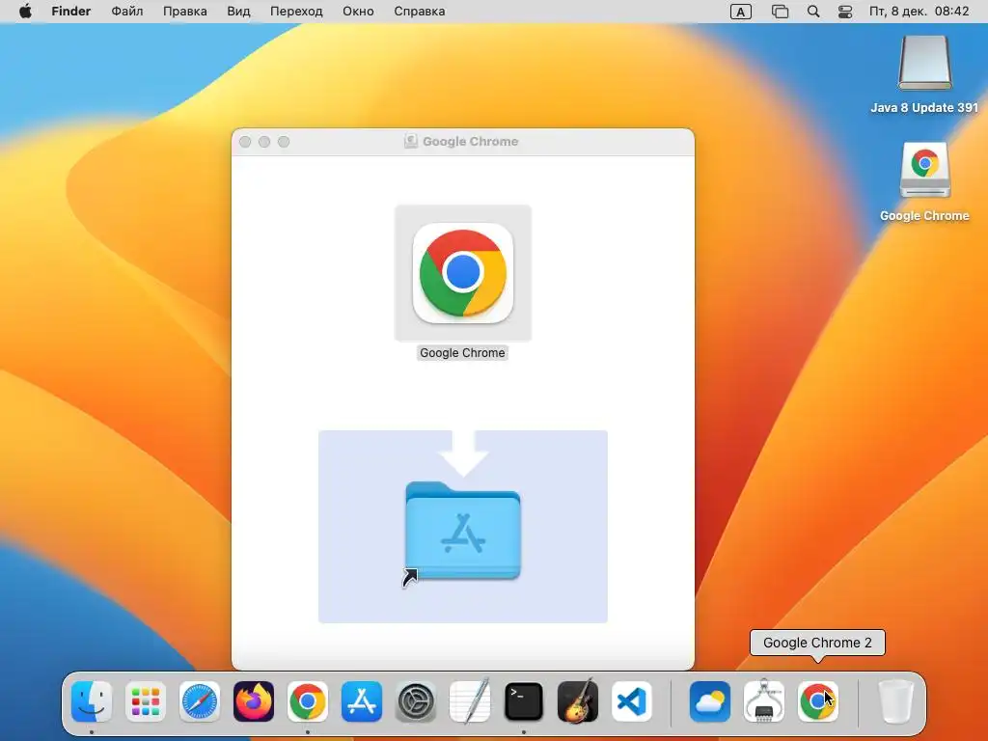Launch GarageBand from the Dock
This screenshot has width=988, height=741.
pos(578,701)
